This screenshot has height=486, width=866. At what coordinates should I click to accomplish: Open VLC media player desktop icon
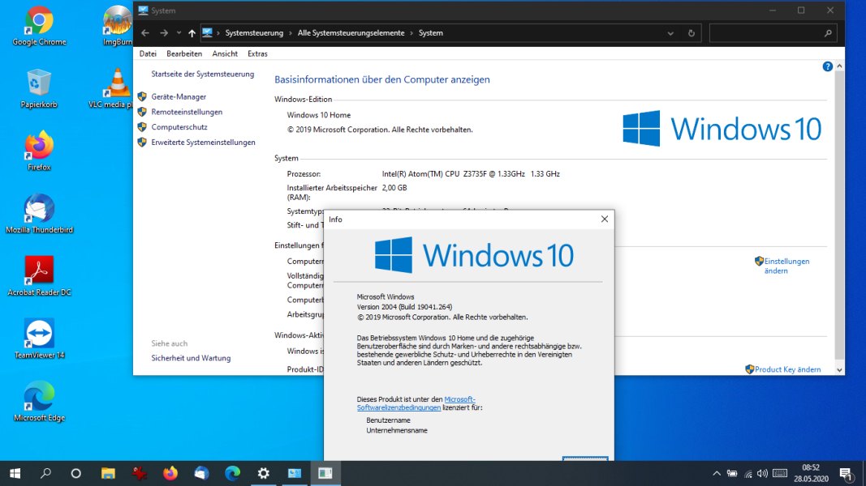pyautogui.click(x=111, y=89)
